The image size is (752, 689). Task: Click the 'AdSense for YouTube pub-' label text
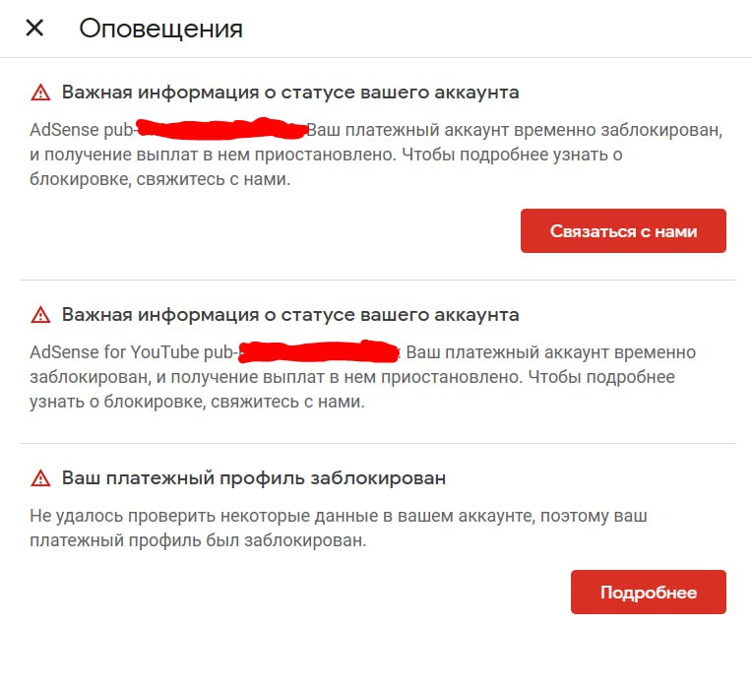tap(134, 352)
